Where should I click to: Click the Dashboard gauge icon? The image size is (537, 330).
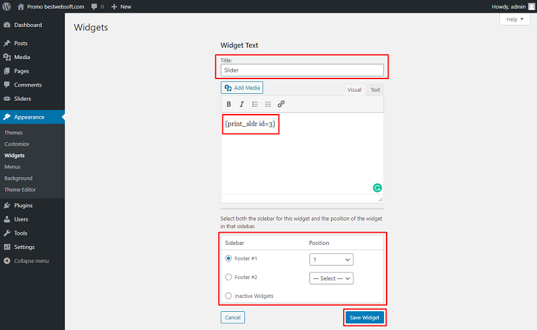click(7, 25)
